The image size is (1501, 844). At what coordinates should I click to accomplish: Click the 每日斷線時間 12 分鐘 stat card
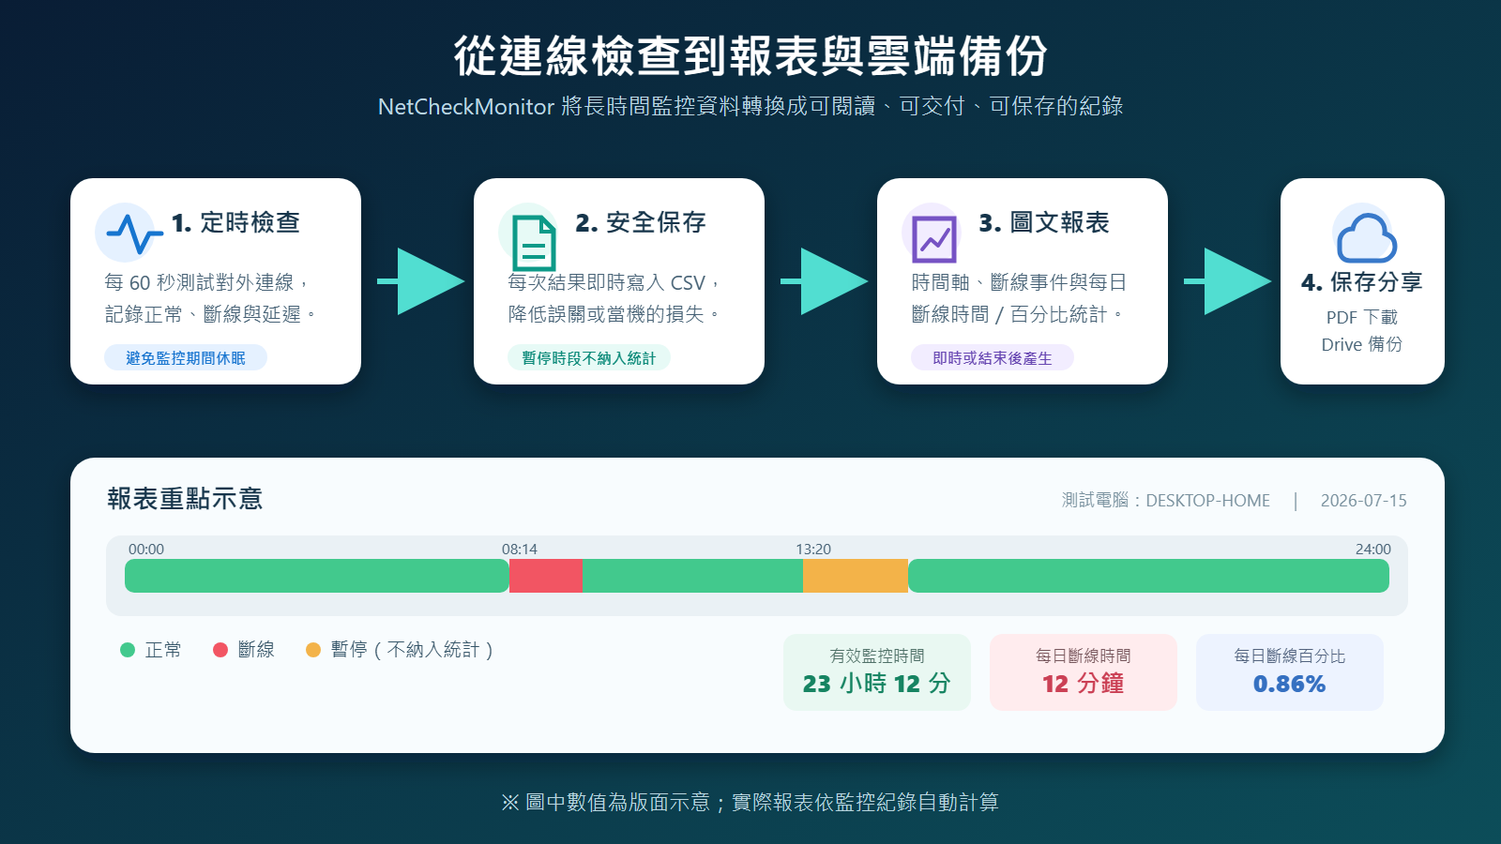click(x=1084, y=672)
